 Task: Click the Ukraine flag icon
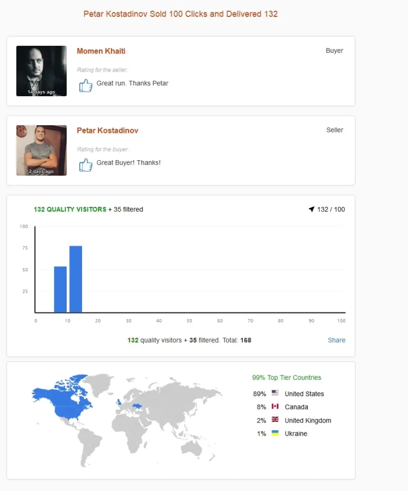[275, 433]
